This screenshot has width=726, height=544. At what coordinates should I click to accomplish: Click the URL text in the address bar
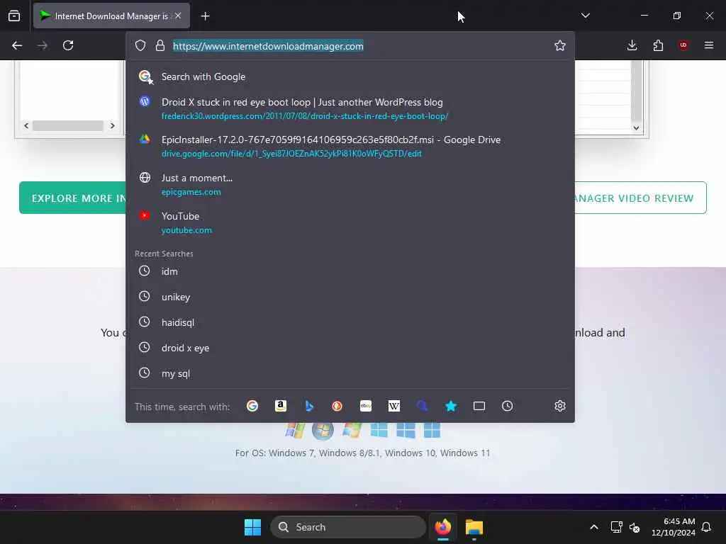pyautogui.click(x=268, y=46)
